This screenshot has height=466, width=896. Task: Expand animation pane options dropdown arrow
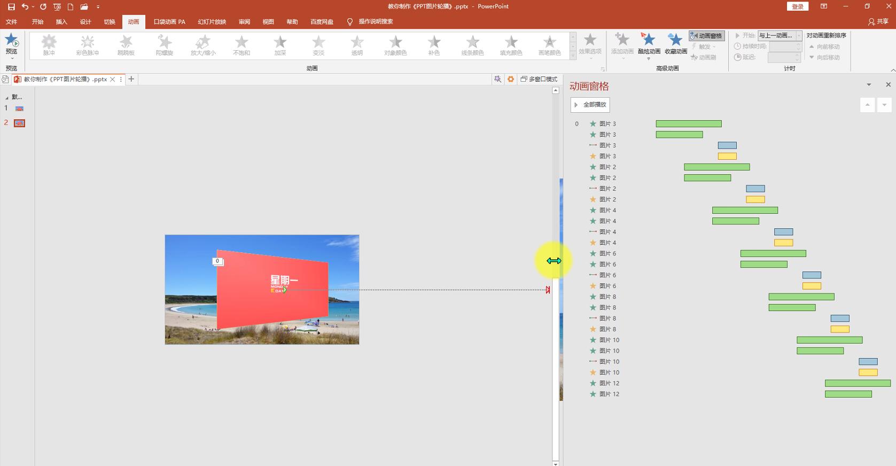tap(869, 85)
